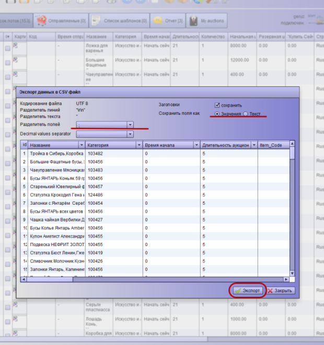Select the Запонки с Янтарём row
The width and height of the screenshot is (324, 345).
(x=155, y=203)
